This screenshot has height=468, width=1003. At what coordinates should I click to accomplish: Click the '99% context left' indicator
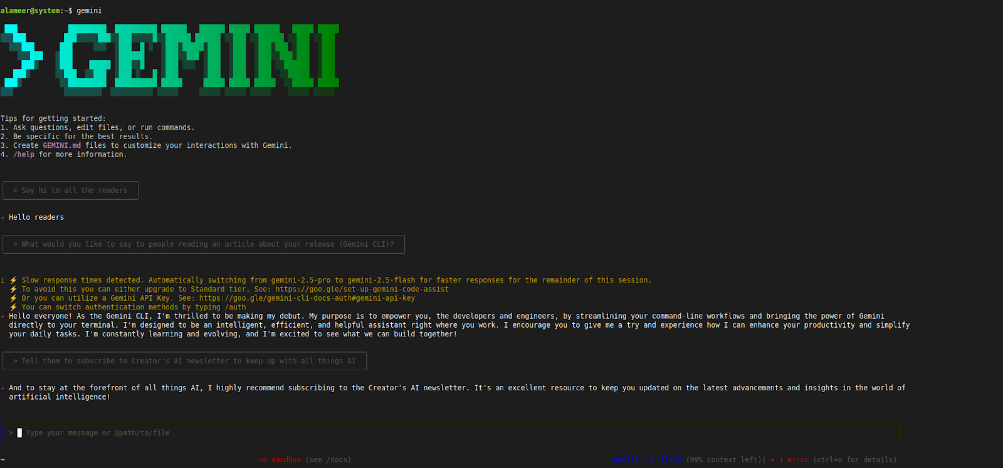(x=723, y=460)
